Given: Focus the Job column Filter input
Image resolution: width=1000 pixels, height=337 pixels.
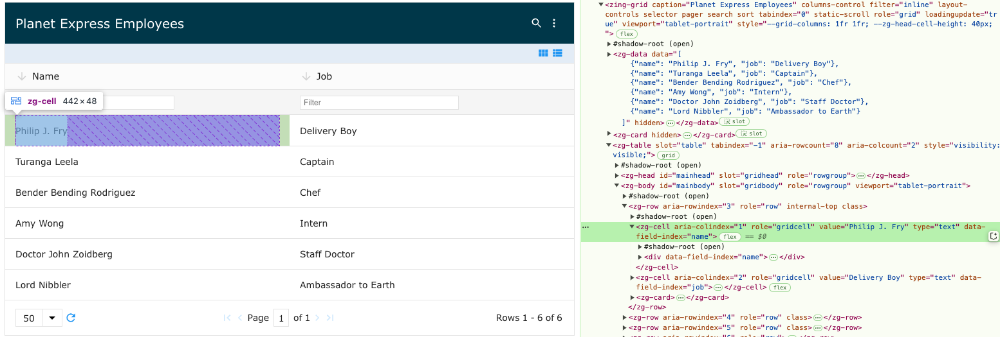Looking at the screenshot, I should click(379, 103).
